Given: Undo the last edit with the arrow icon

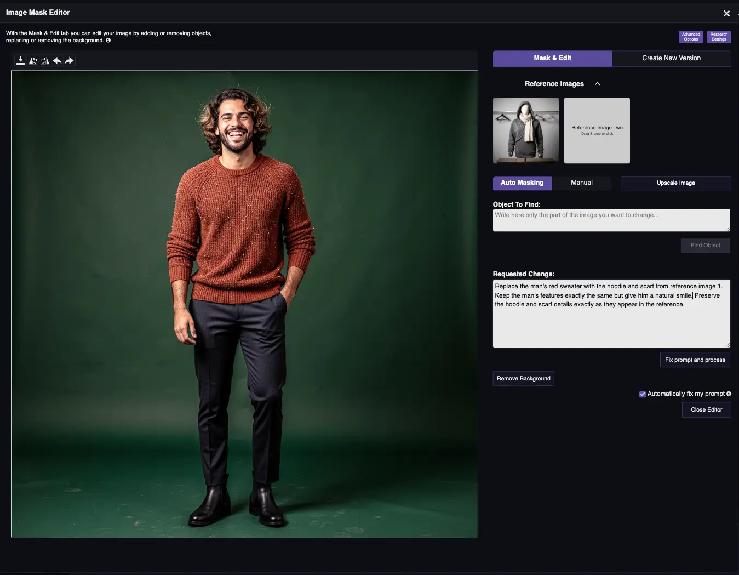Looking at the screenshot, I should tap(57, 61).
